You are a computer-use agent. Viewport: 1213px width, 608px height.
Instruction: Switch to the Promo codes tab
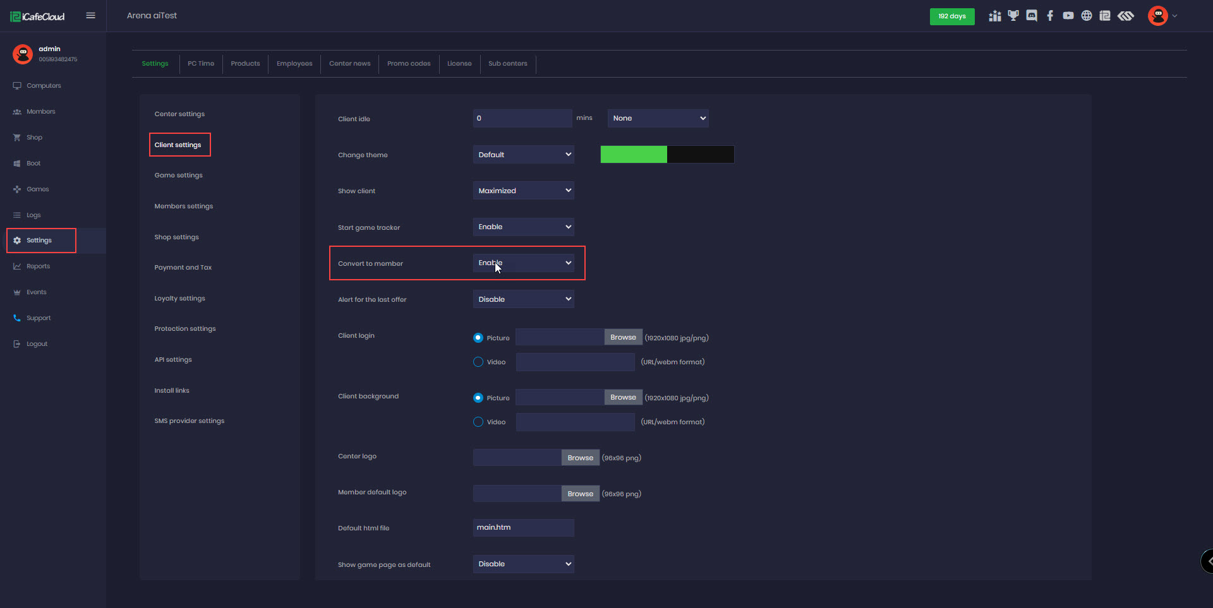[x=409, y=64]
